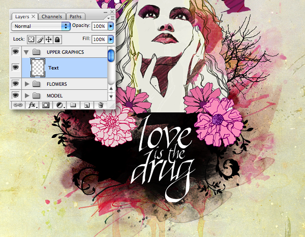The height and width of the screenshot is (237, 305).
Task: Hide the Text layer
Action: (16, 67)
